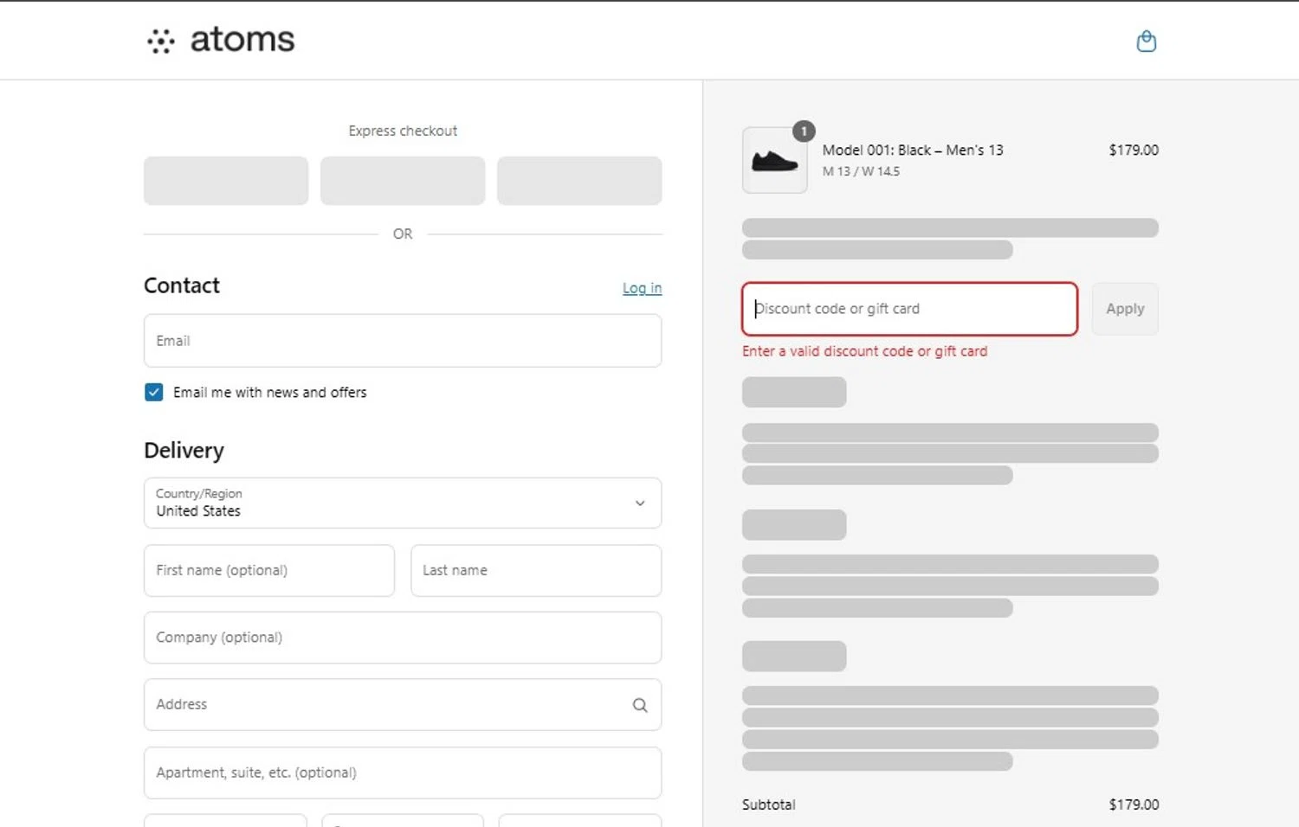Screen dimensions: 1299x827
Task: Click the product name Model 001: Black – Men's 13
Action: 913,150
